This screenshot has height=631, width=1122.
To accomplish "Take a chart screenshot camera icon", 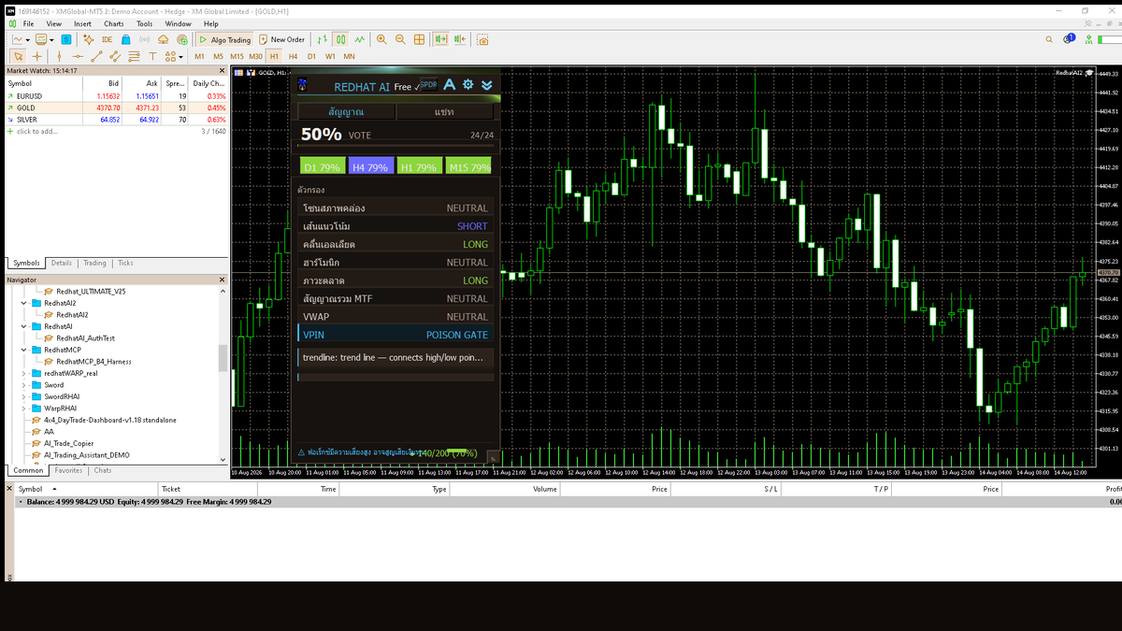I will pyautogui.click(x=482, y=39).
